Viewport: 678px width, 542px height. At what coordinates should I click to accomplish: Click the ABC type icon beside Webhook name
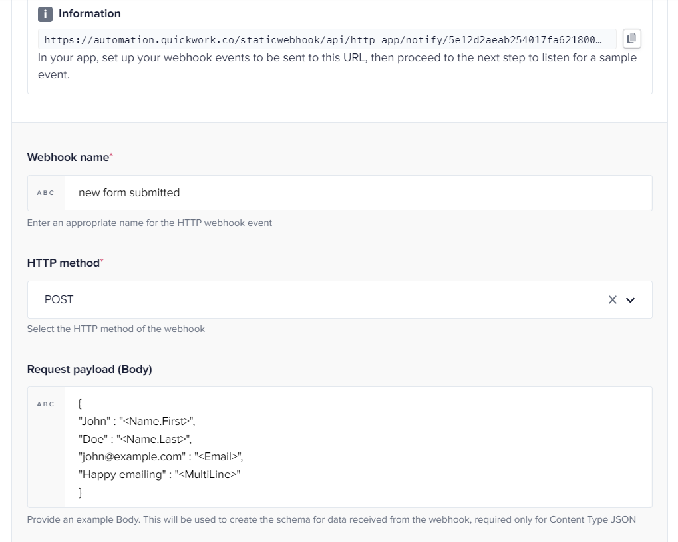tap(46, 193)
